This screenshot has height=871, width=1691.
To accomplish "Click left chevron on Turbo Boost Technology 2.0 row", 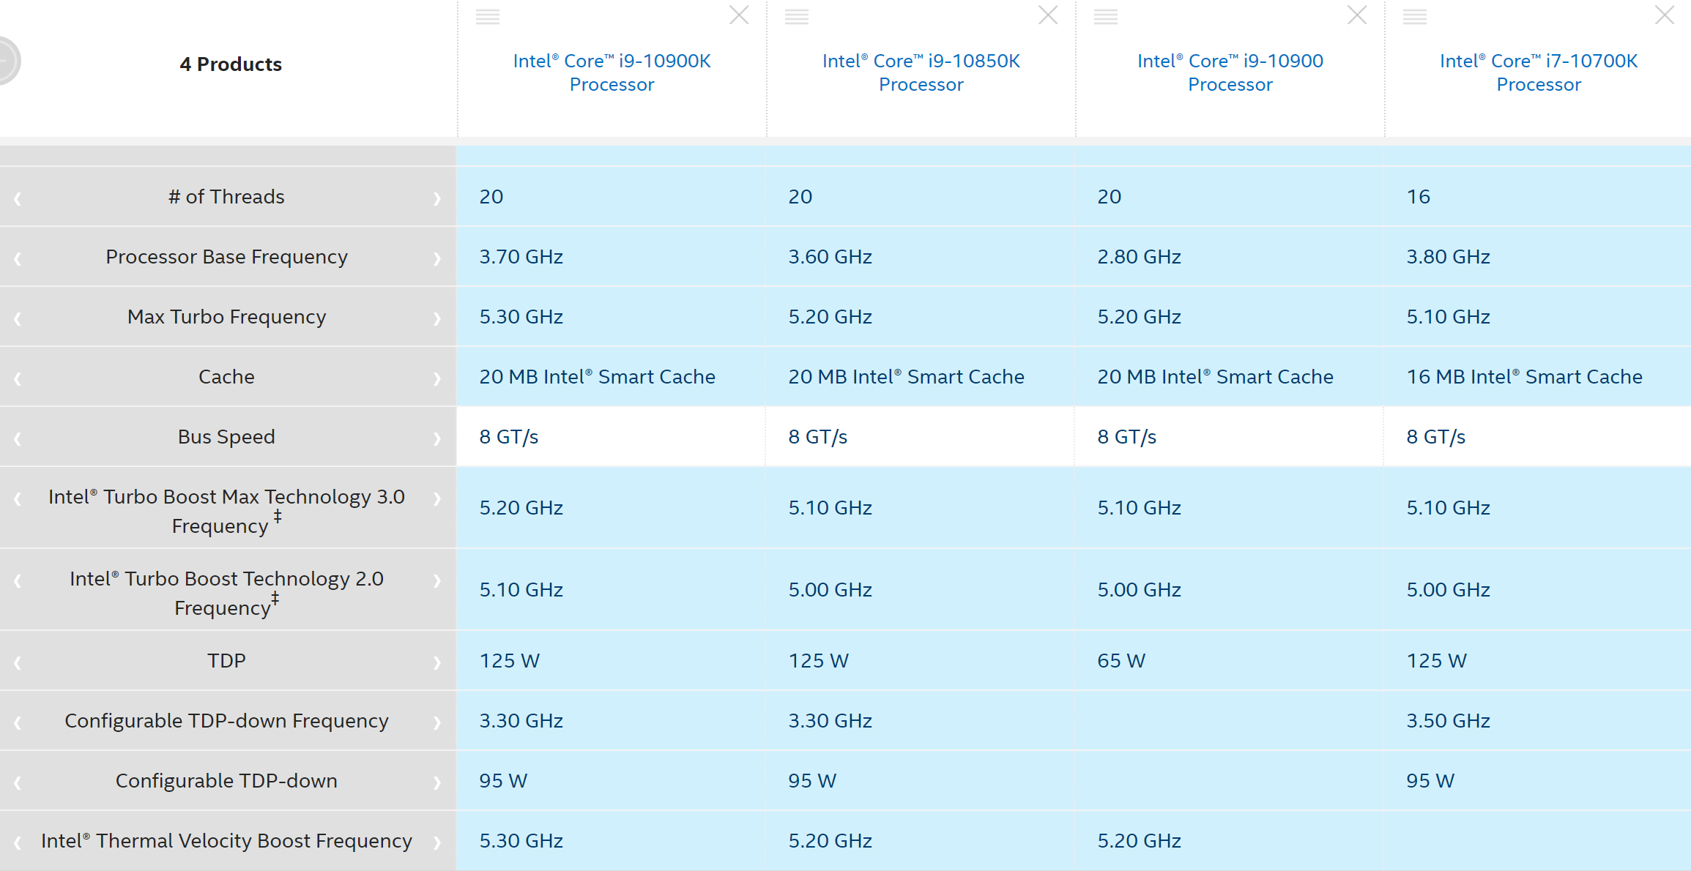I will pyautogui.click(x=18, y=580).
